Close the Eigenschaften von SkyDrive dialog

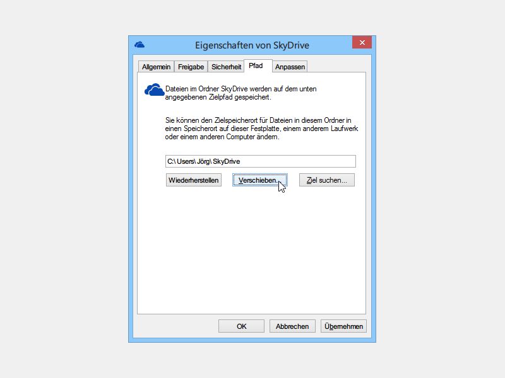point(362,42)
